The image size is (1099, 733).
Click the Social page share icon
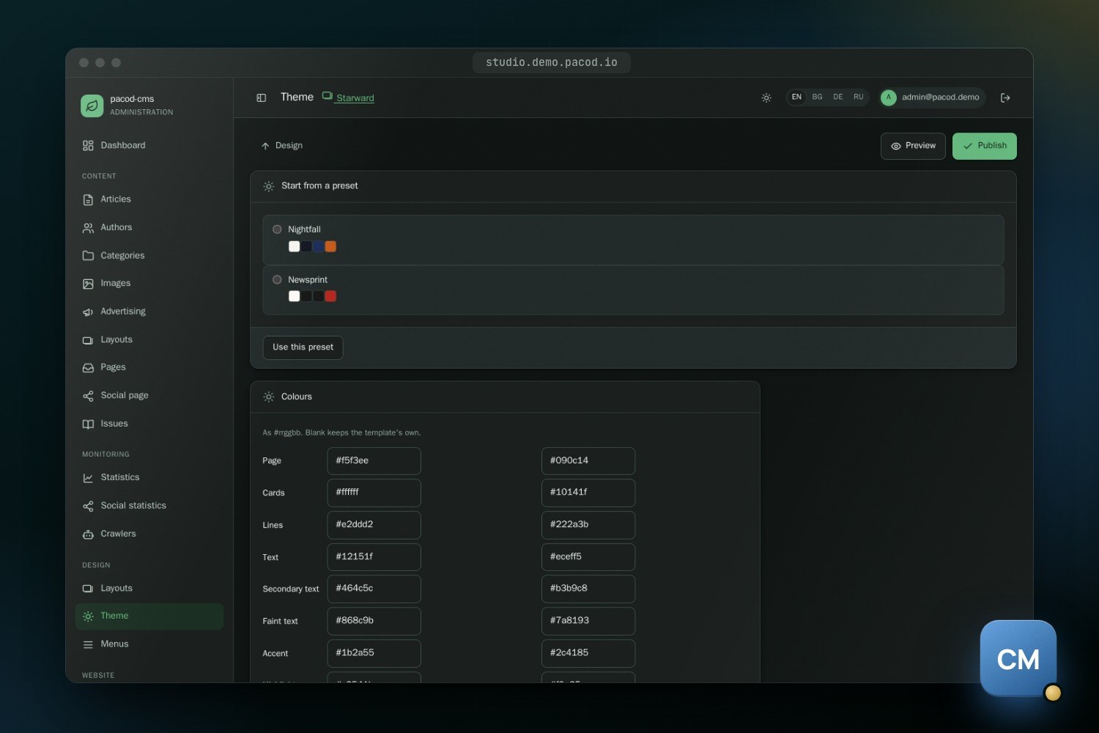[88, 396]
